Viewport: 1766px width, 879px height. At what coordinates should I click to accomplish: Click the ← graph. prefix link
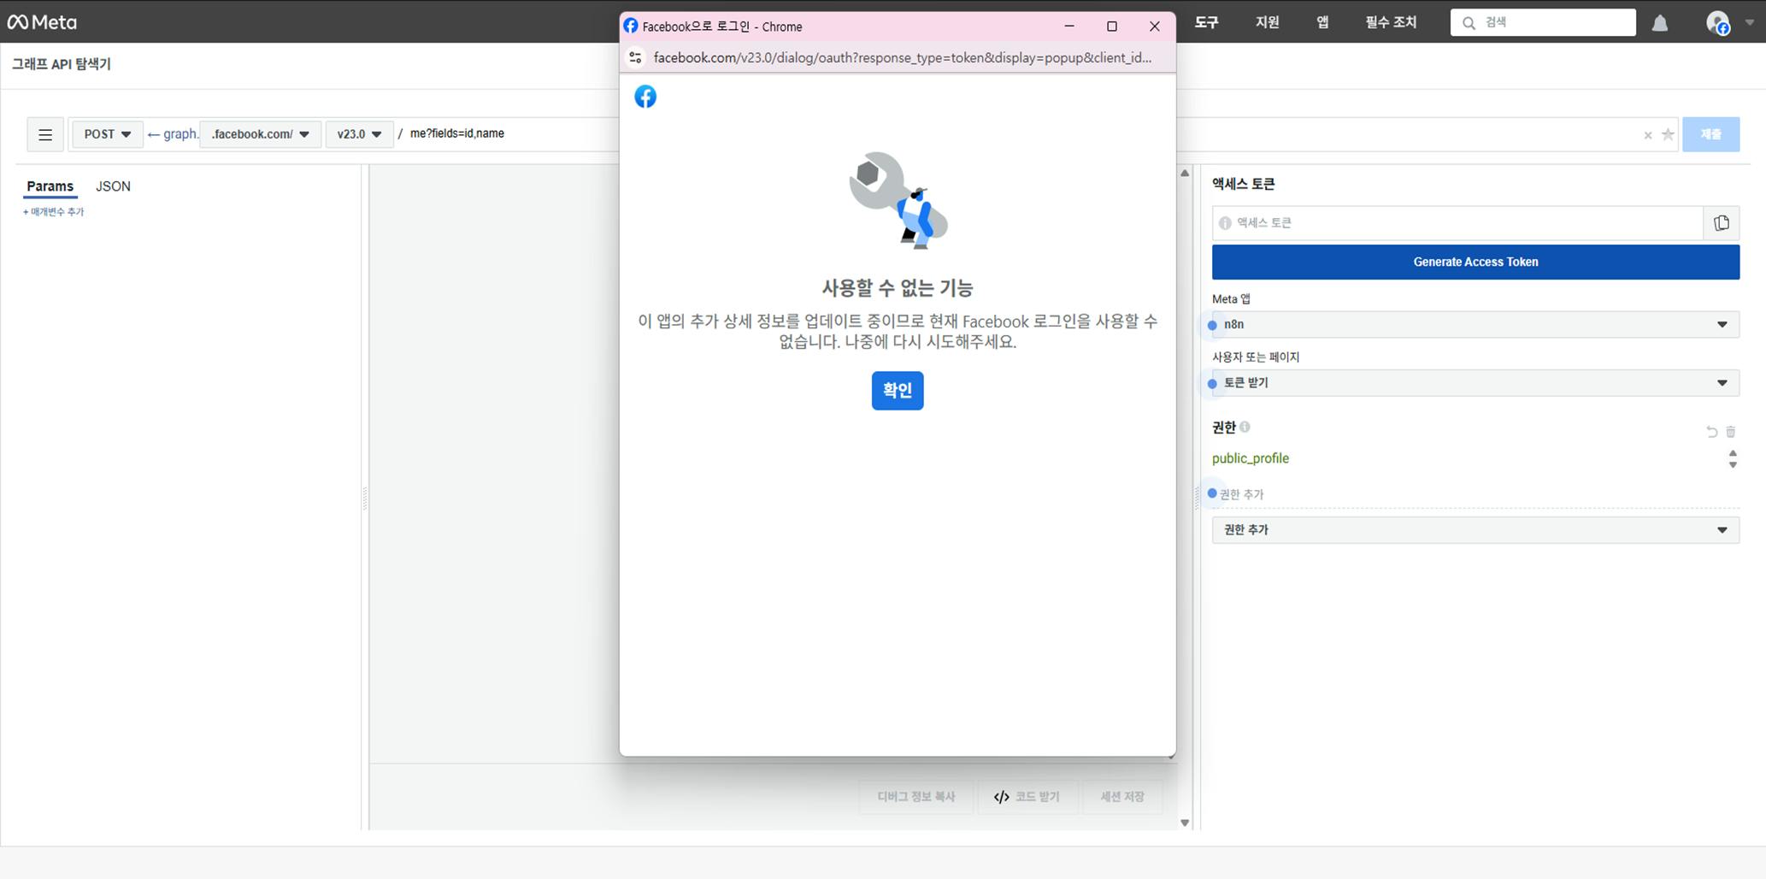173,134
